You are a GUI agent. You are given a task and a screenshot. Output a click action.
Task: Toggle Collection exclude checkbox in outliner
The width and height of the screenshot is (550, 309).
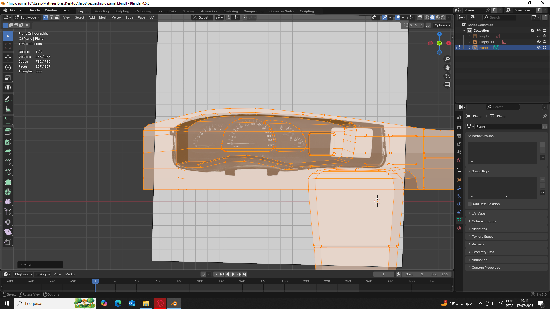pos(533,30)
